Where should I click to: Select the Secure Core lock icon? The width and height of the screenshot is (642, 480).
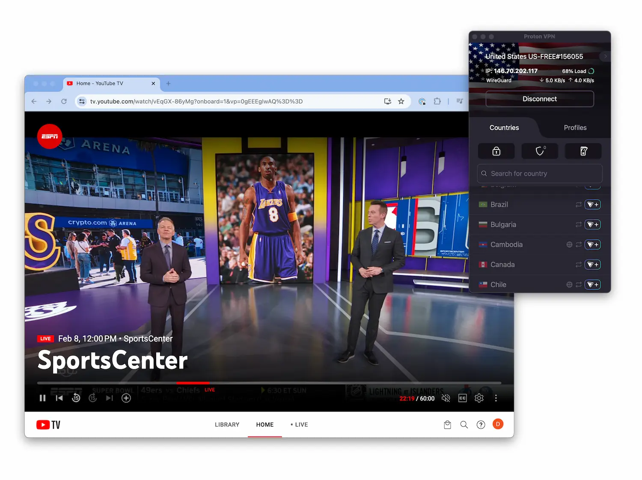tap(496, 151)
